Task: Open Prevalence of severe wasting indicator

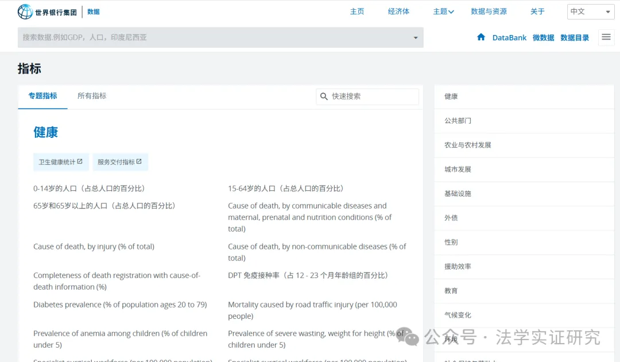Action: [316, 339]
